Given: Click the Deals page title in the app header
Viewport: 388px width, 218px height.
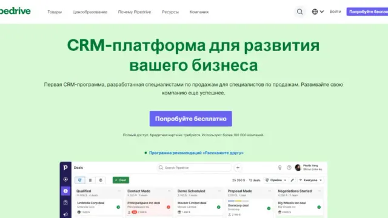Looking at the screenshot, I should click(x=78, y=168).
